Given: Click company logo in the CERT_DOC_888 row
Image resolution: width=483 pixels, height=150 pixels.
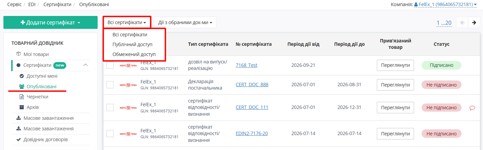Looking at the screenshot, I should tap(128, 85).
